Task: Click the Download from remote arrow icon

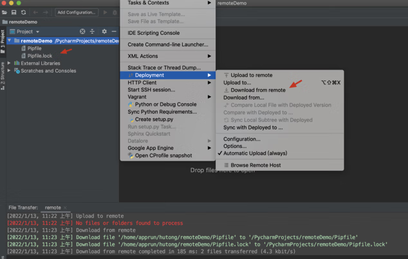Action: (226, 90)
